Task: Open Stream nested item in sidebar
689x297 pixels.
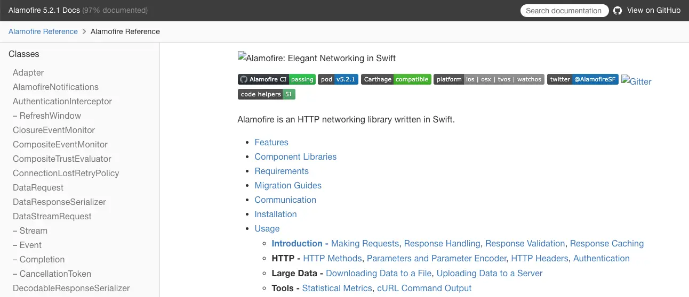Action: [30, 230]
